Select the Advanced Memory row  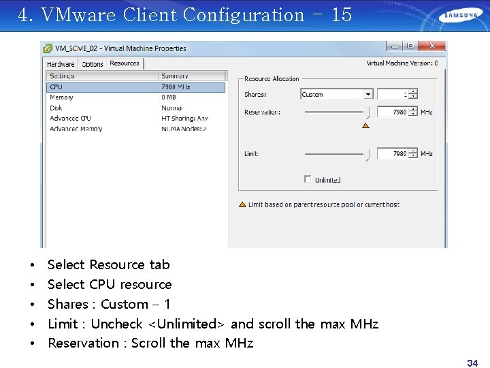coord(135,129)
